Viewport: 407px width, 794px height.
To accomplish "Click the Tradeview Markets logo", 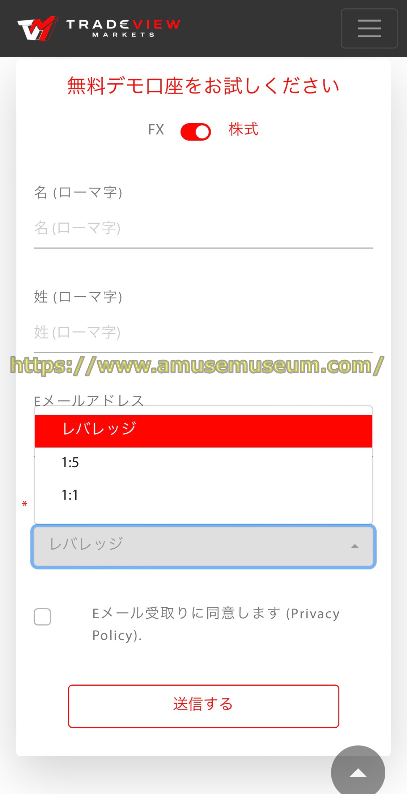I will point(99,28).
